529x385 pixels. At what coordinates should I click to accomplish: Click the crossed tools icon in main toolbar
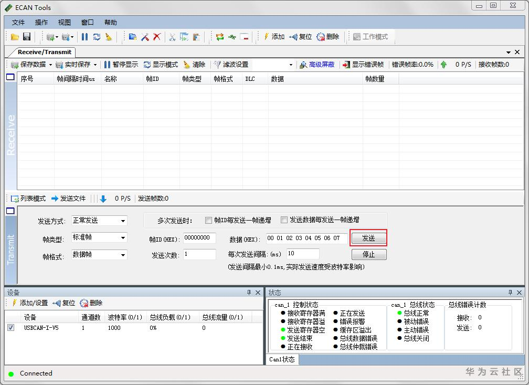[x=145, y=36]
